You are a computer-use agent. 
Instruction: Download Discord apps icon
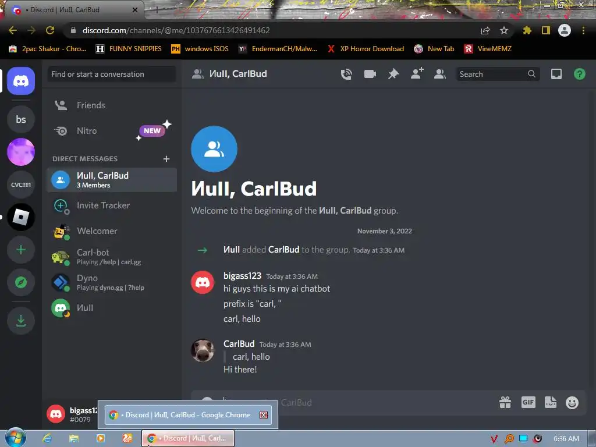point(21,321)
